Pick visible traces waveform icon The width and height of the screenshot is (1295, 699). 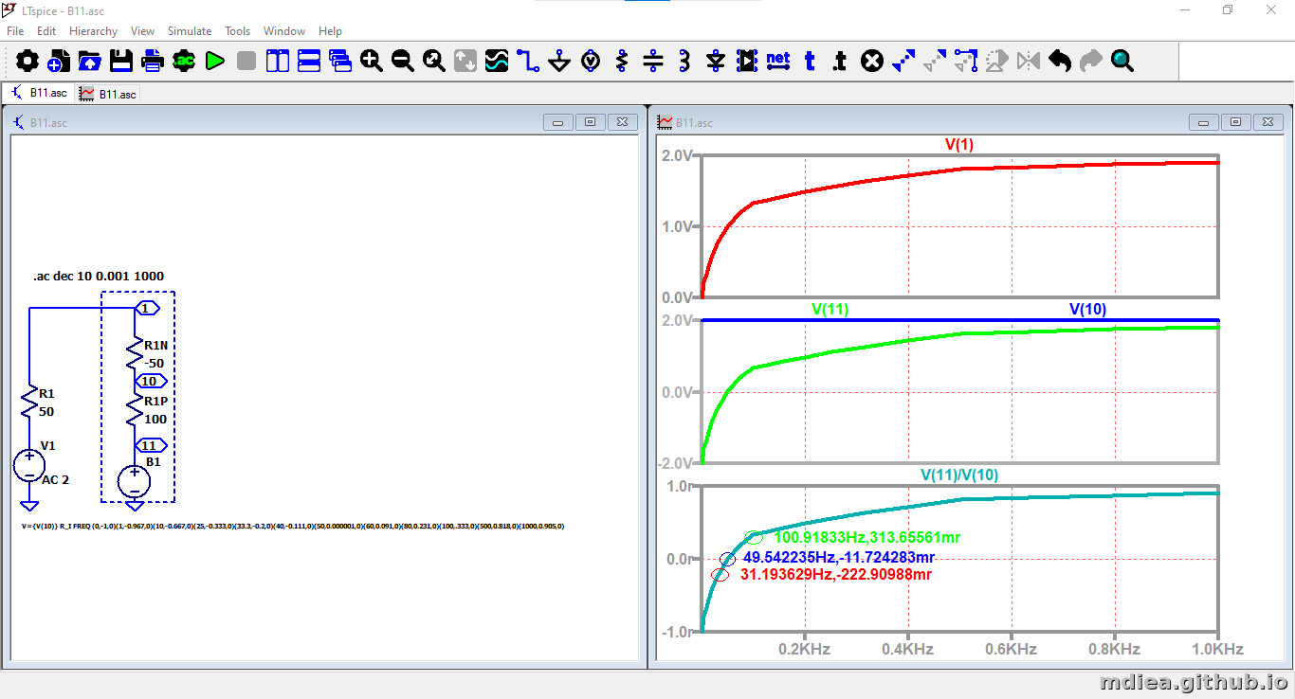(x=497, y=62)
